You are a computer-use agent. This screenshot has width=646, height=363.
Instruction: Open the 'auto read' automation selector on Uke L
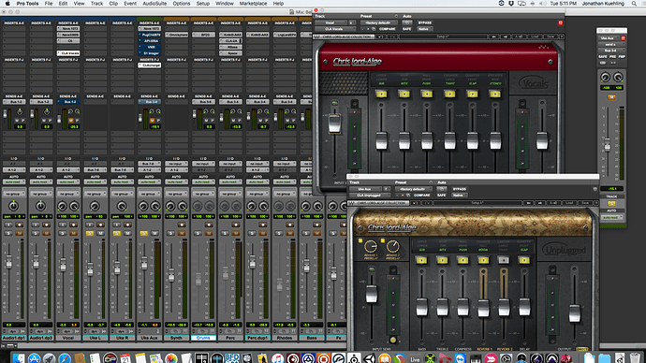point(95,181)
